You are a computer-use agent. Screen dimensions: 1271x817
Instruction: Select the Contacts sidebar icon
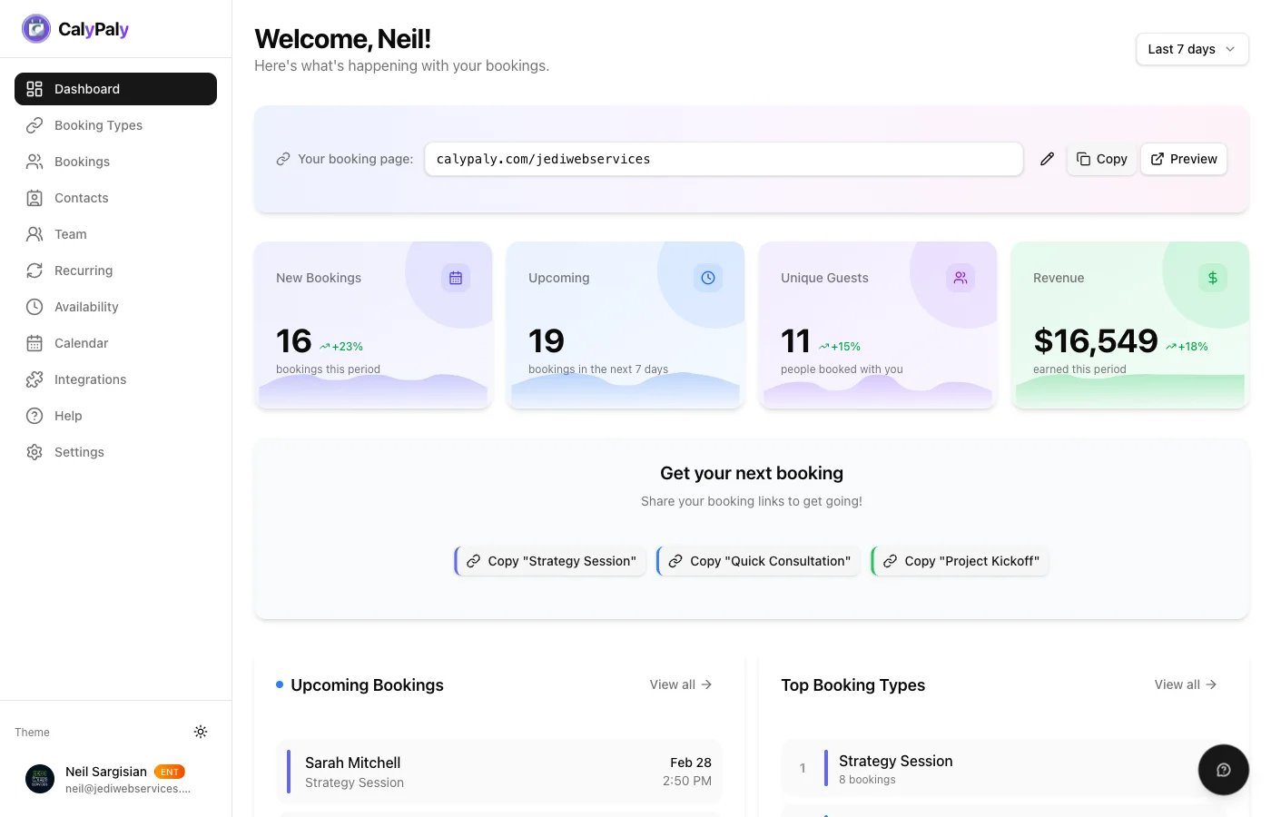pyautogui.click(x=34, y=198)
